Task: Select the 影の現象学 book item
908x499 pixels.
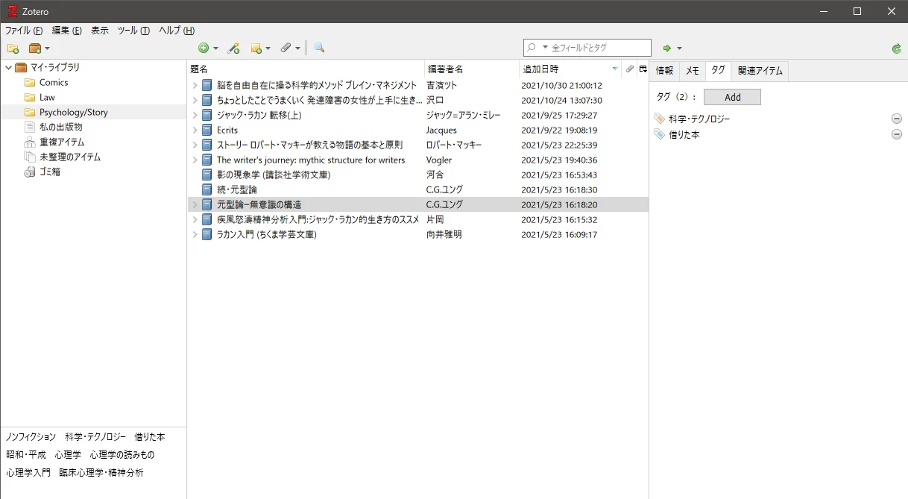Action: [417, 175]
